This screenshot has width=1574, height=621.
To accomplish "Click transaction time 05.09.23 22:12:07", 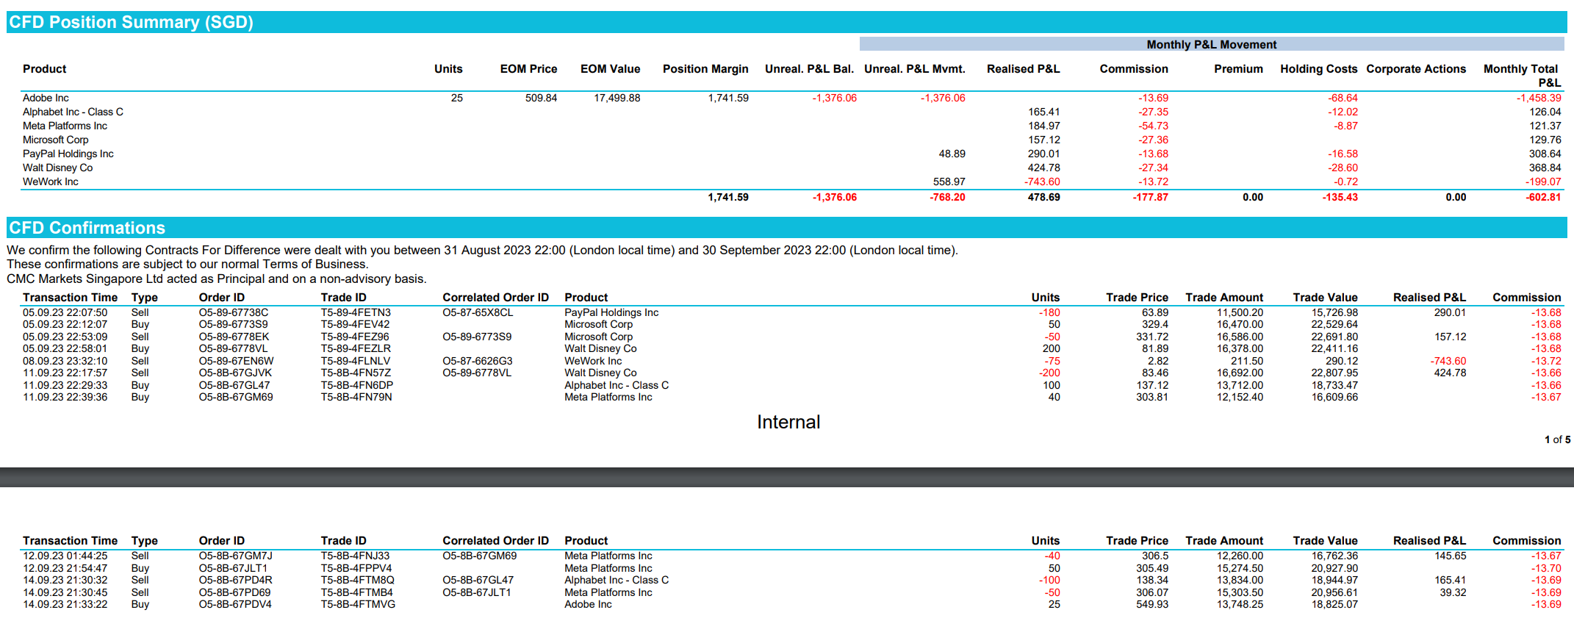I will click(65, 324).
